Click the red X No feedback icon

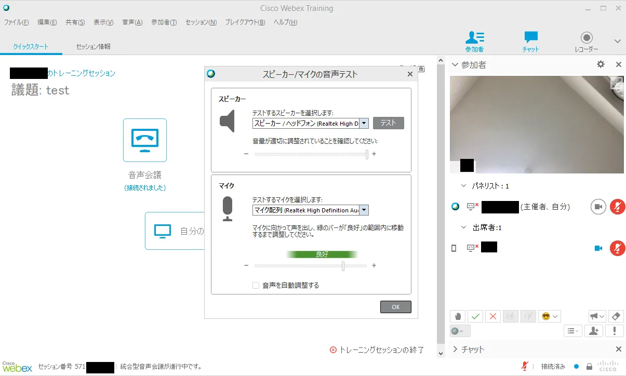(x=493, y=316)
